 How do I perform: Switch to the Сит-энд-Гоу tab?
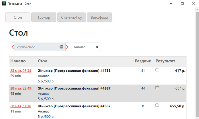point(72,17)
